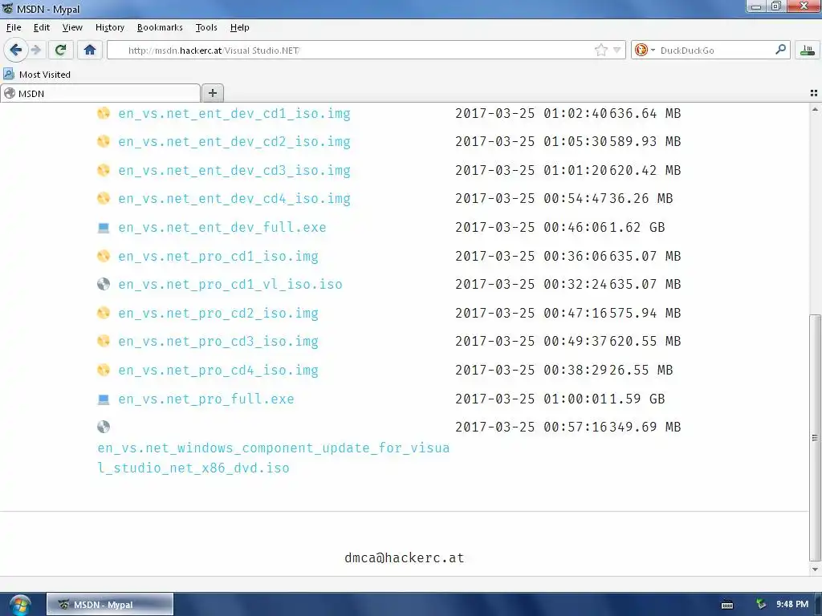Click gray disc icon above windows_component_update link

coord(104,427)
